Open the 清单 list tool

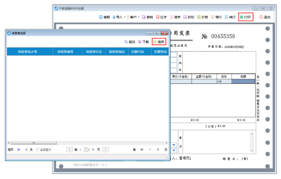tap(175, 17)
